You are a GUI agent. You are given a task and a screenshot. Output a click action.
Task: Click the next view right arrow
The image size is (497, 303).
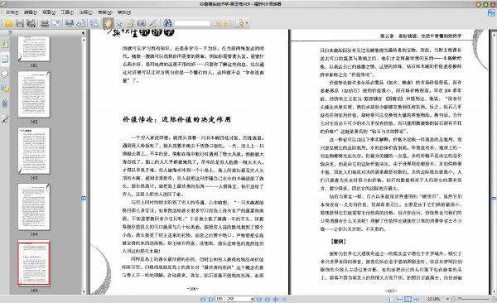click(x=284, y=299)
